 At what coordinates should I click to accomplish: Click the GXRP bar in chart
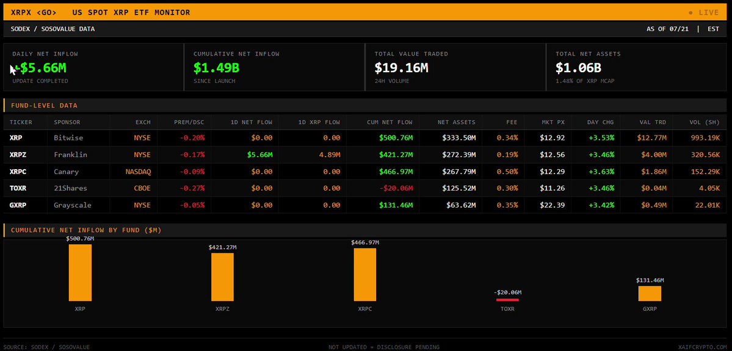click(650, 294)
